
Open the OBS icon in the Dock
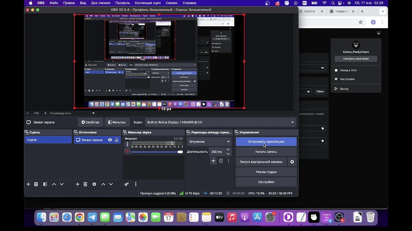tap(339, 217)
